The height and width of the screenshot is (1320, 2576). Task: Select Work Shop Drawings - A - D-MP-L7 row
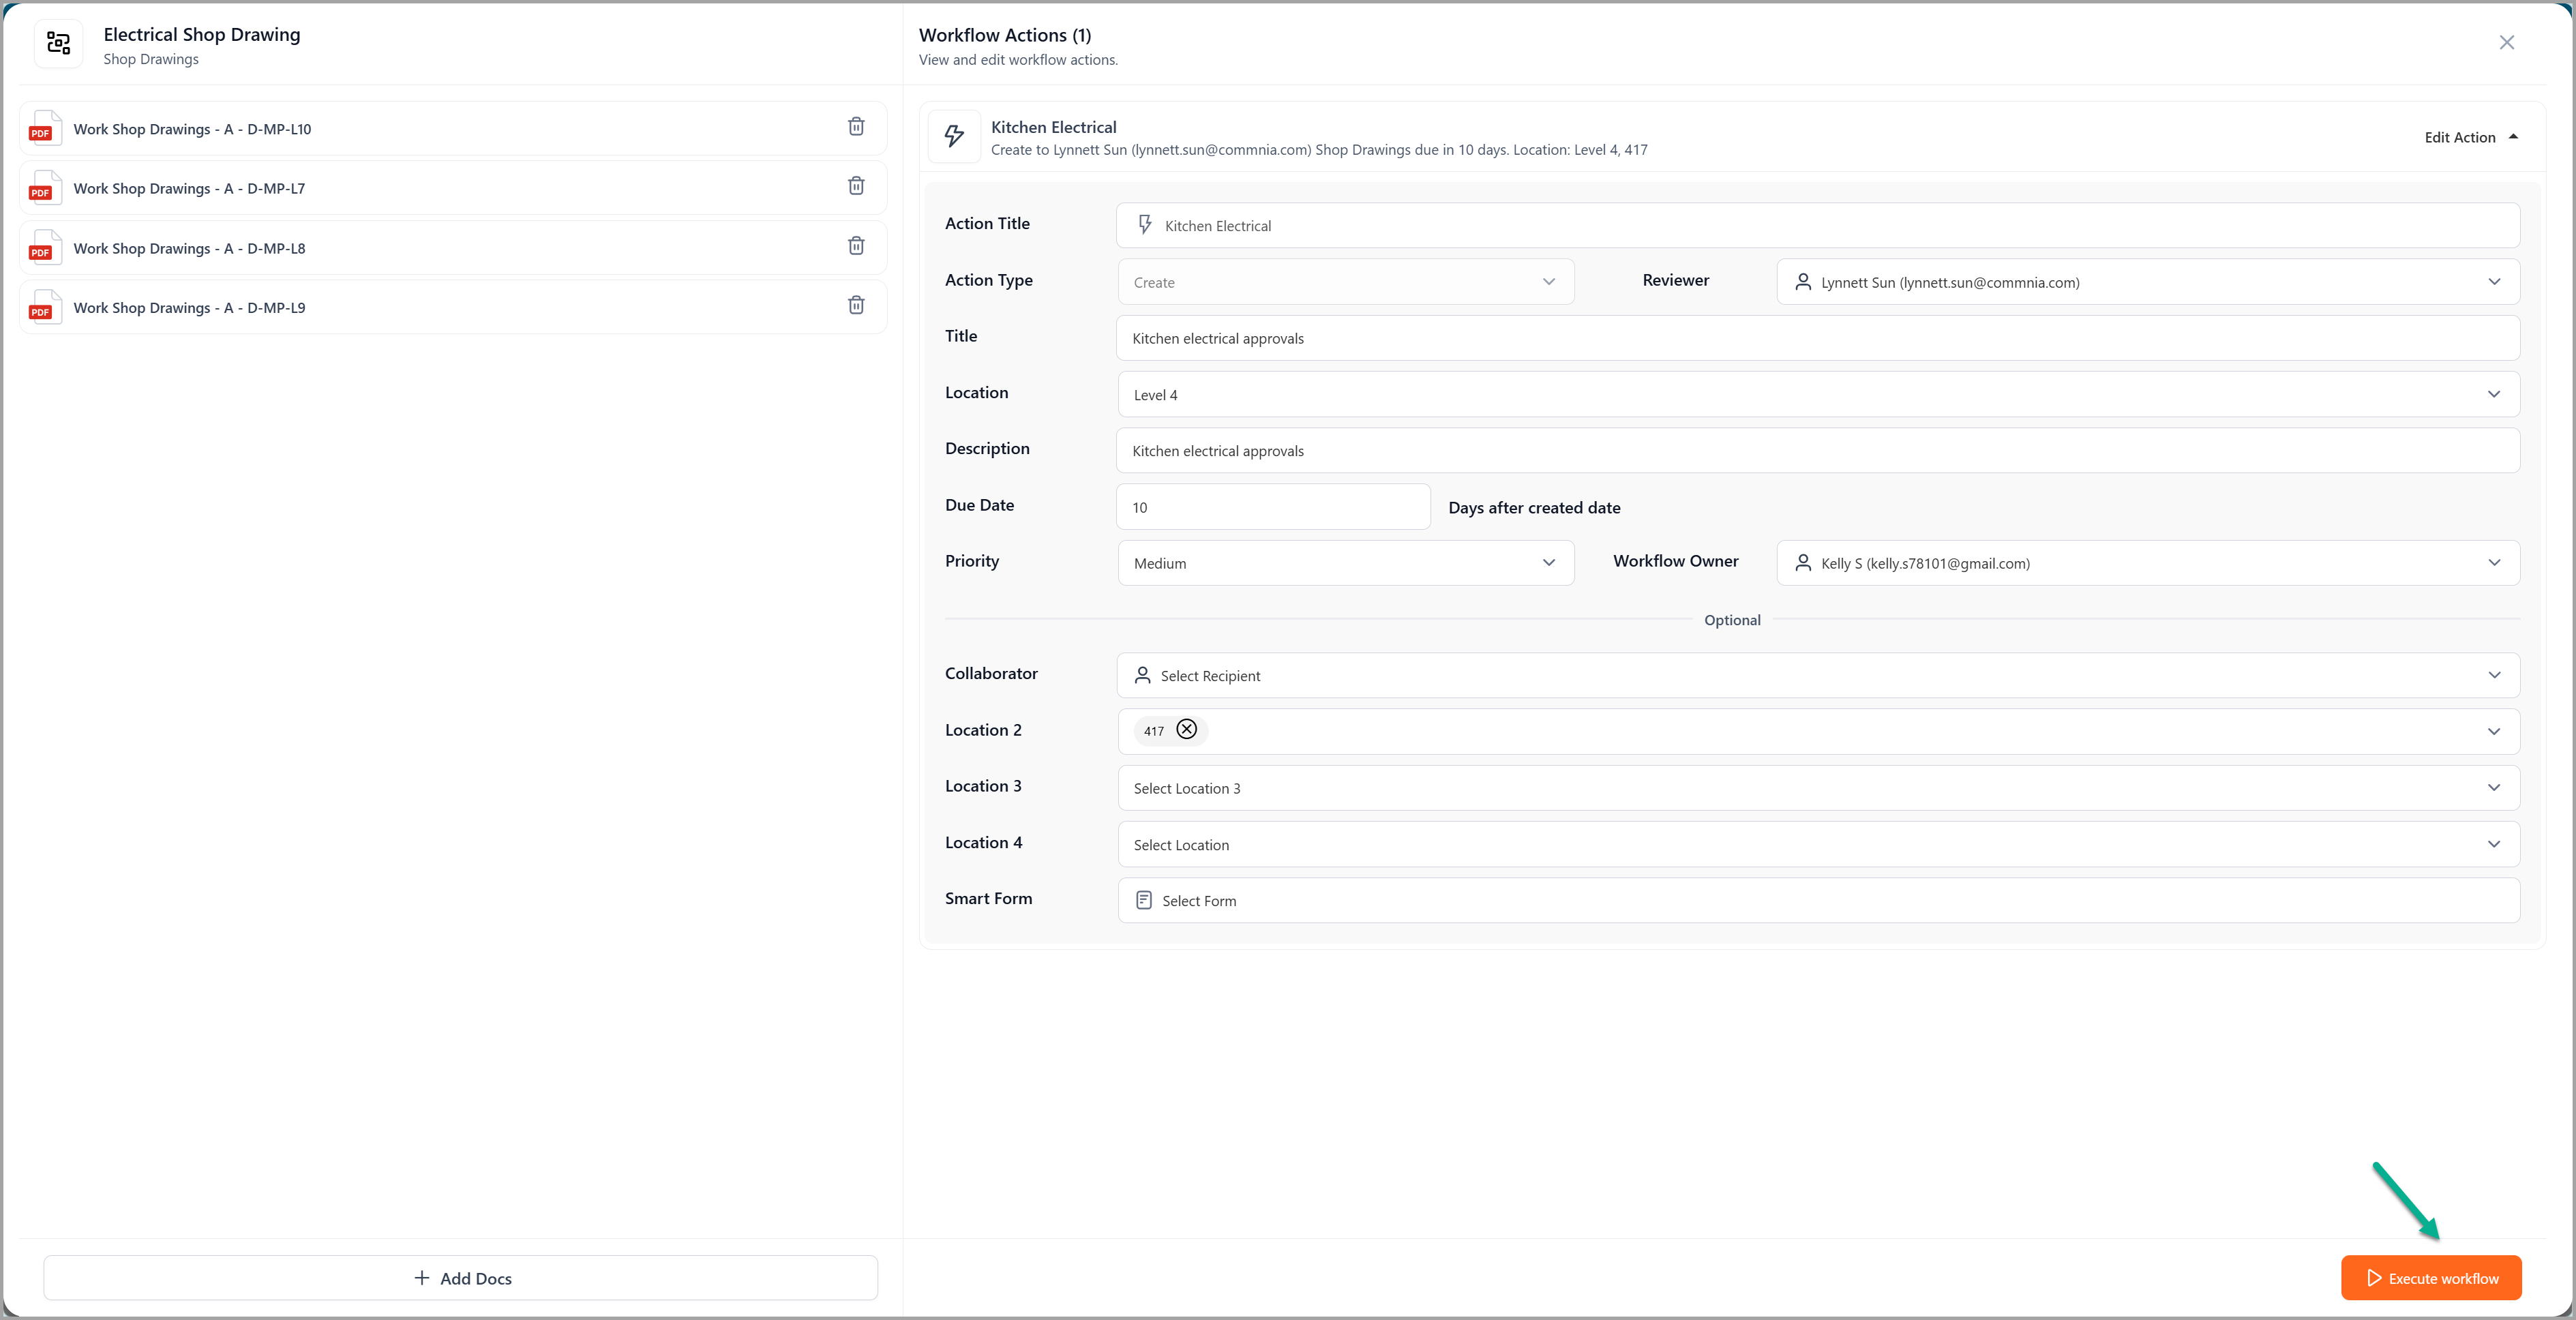453,188
